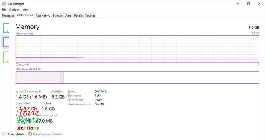Click the Memory heading

27,27
